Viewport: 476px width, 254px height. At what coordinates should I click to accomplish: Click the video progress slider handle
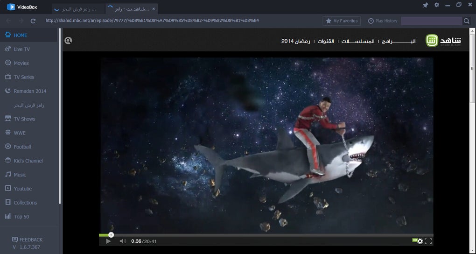pos(111,235)
